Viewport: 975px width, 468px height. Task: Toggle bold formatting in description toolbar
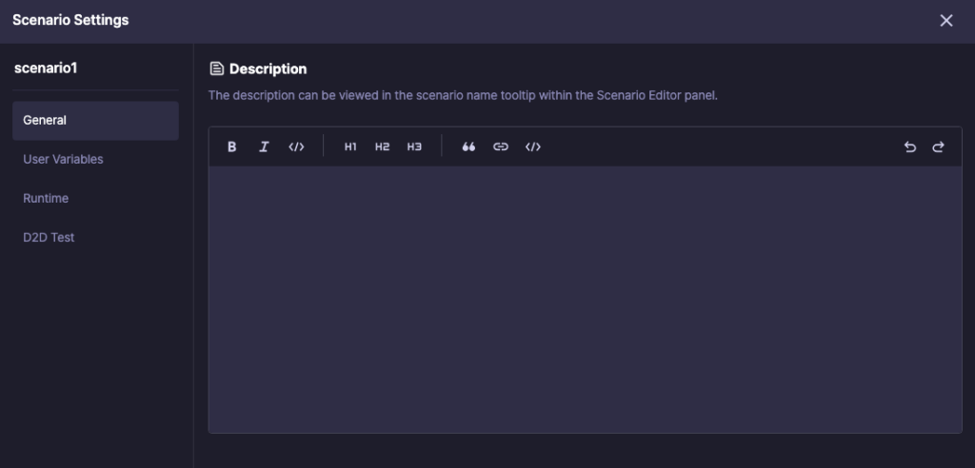point(232,146)
